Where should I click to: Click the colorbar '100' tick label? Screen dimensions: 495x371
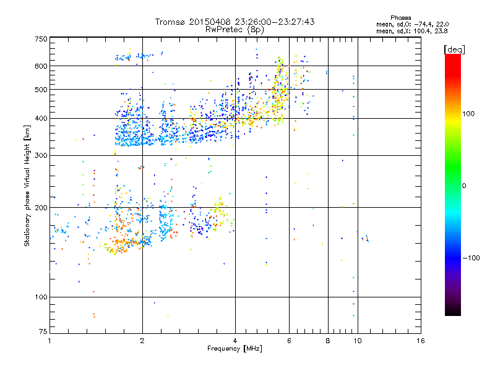pyautogui.click(x=468, y=114)
